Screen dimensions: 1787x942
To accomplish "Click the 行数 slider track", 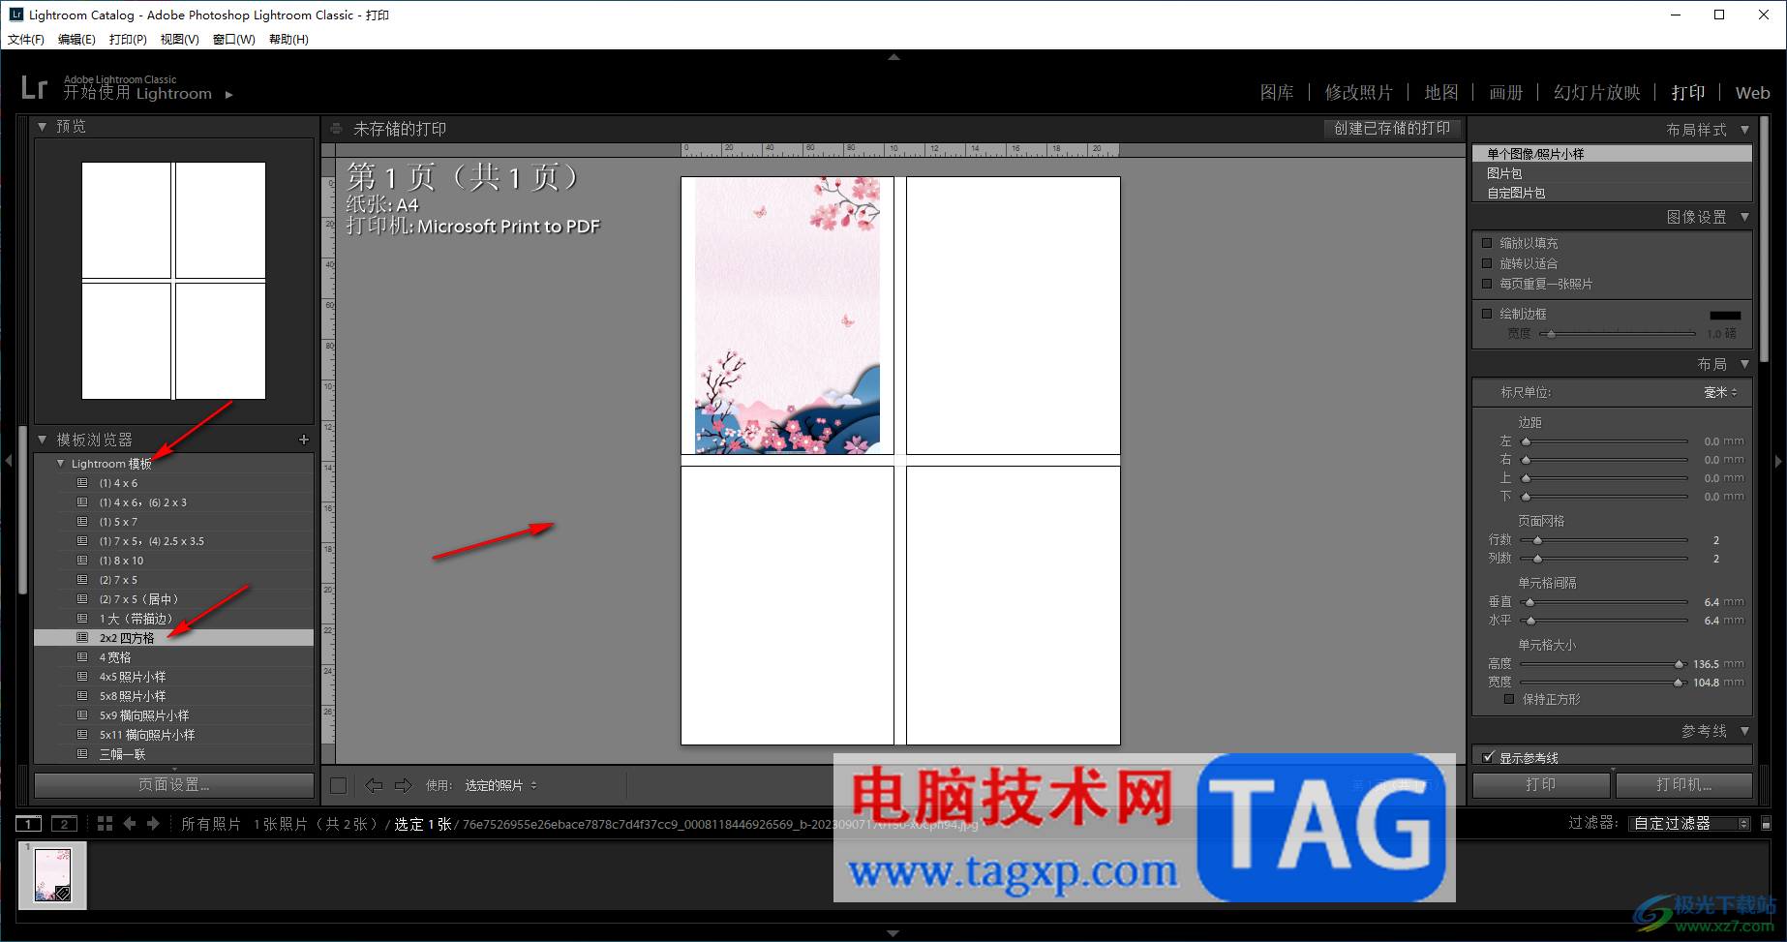I will coord(1604,540).
